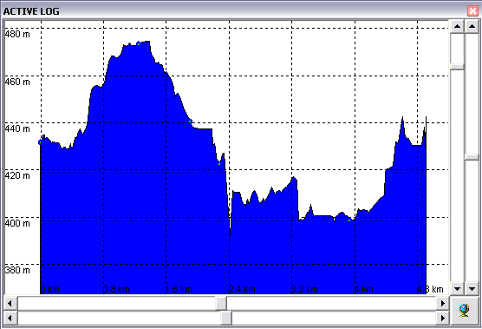Screen dimensions: 482x329
Task: Select the waypoint marker at the summit
Action: pos(139,43)
